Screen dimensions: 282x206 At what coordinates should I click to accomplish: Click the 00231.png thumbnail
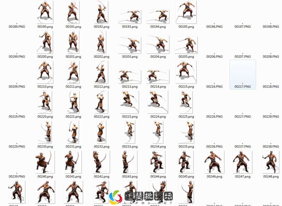(73, 132)
